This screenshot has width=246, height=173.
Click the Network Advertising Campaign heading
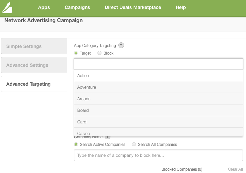(x=43, y=21)
